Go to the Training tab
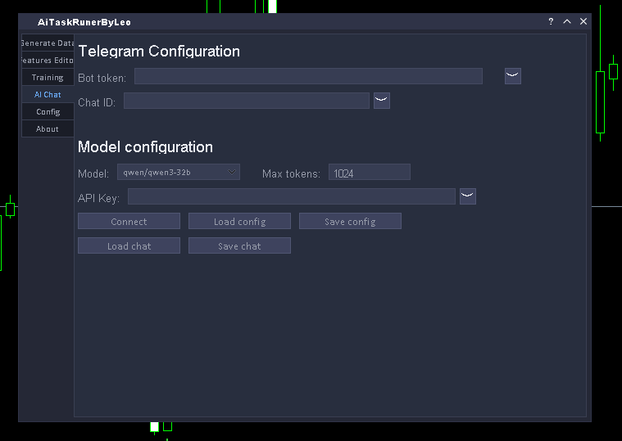This screenshot has width=622, height=441. click(x=48, y=78)
